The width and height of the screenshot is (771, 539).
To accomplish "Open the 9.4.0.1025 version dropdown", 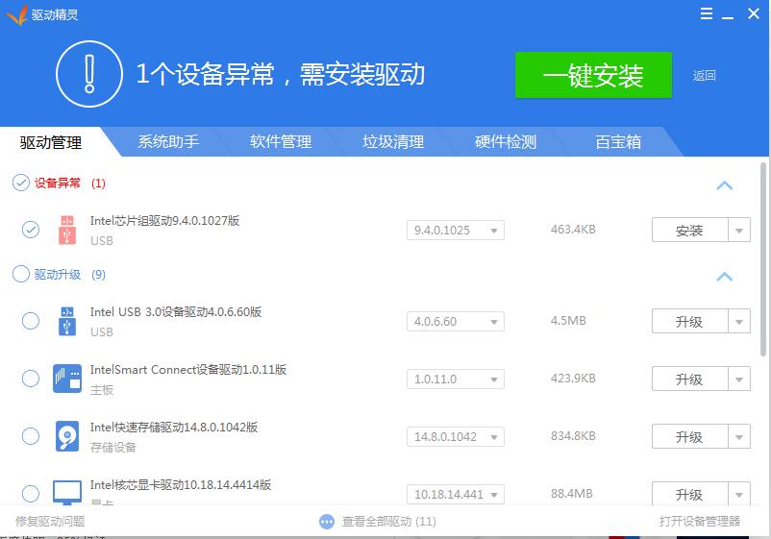I will (456, 231).
